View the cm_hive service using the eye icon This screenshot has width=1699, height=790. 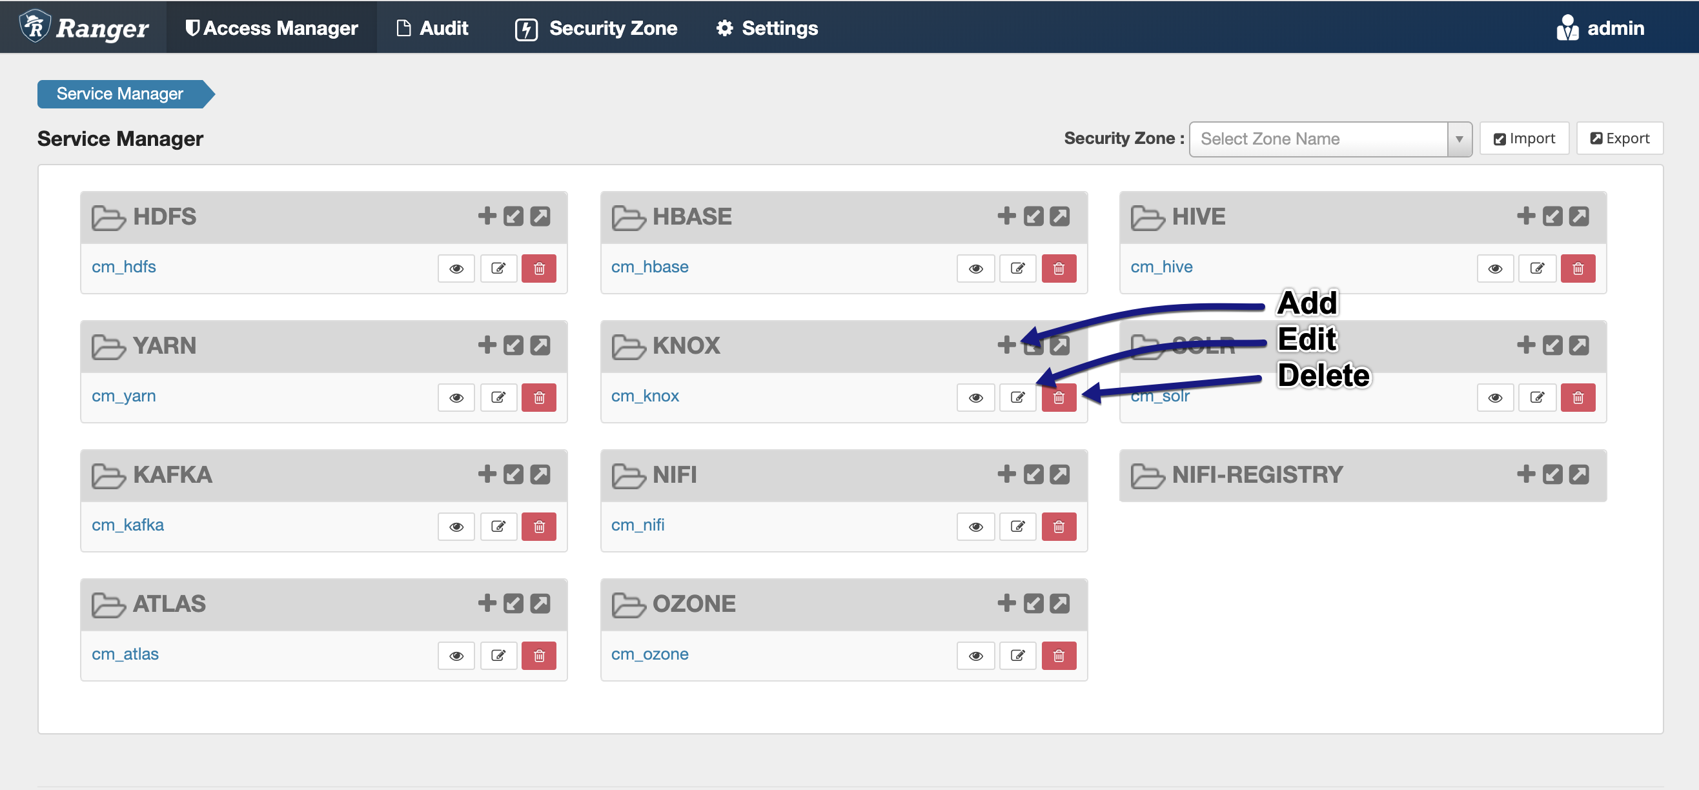click(1494, 268)
